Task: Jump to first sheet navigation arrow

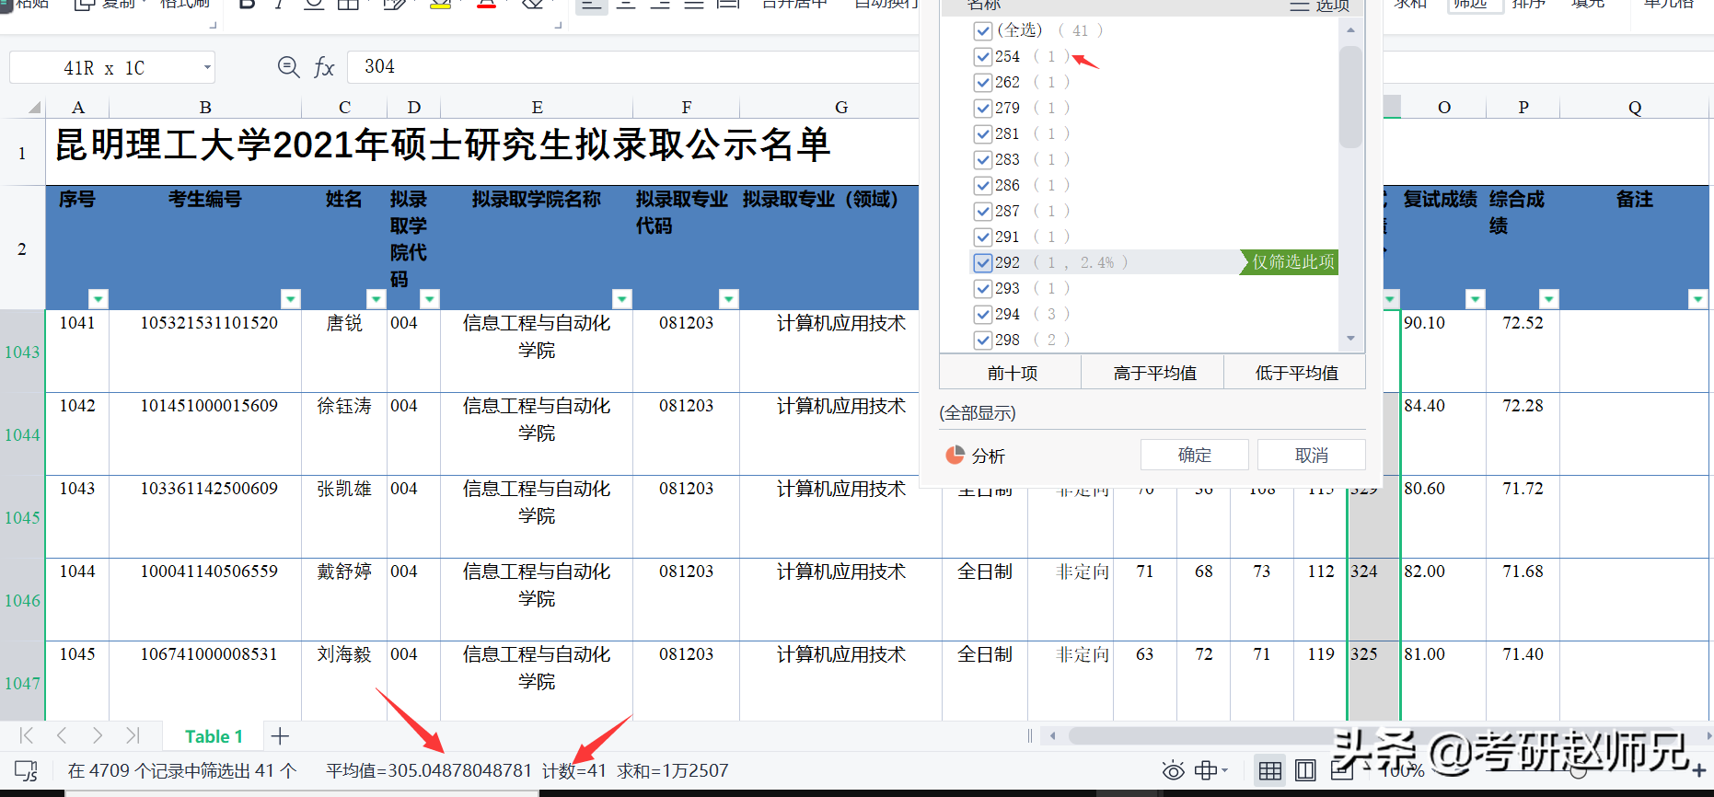Action: tap(27, 735)
